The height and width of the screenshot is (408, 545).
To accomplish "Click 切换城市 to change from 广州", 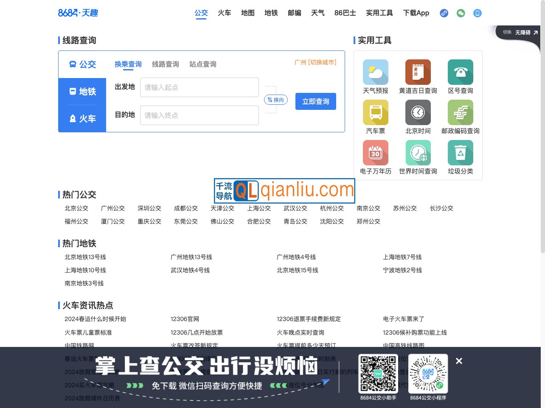I will tap(321, 62).
